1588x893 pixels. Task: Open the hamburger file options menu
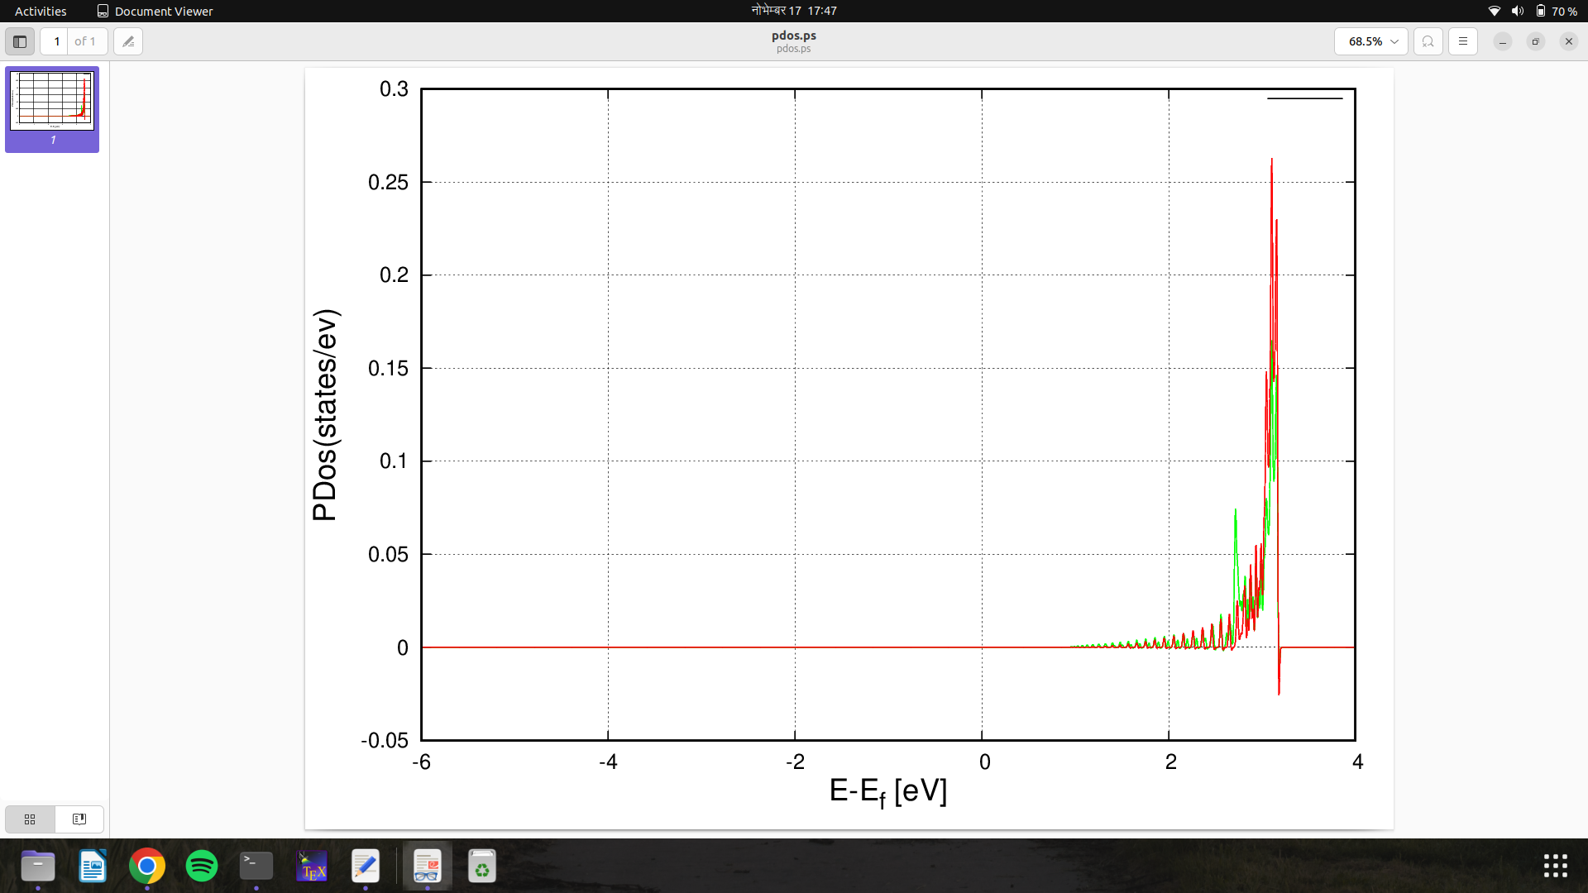click(1462, 41)
